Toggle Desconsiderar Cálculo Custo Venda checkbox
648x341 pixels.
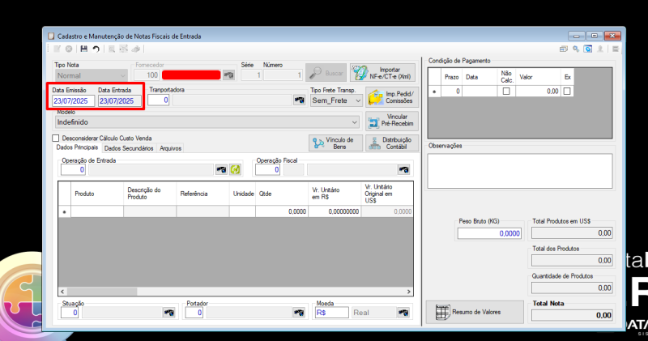point(56,138)
